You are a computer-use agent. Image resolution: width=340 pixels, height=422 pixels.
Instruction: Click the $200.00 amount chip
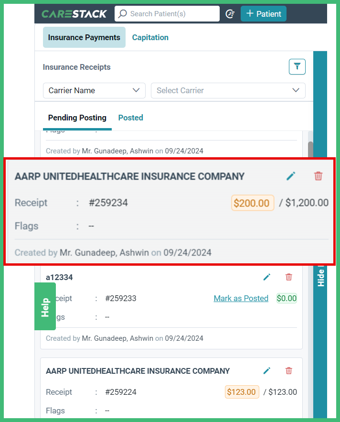[253, 203]
